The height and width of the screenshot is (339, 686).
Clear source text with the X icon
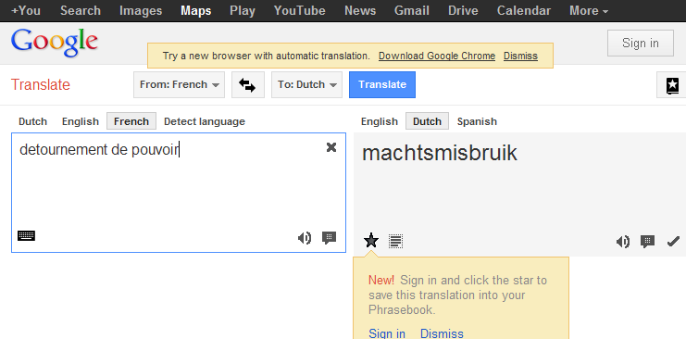(331, 147)
